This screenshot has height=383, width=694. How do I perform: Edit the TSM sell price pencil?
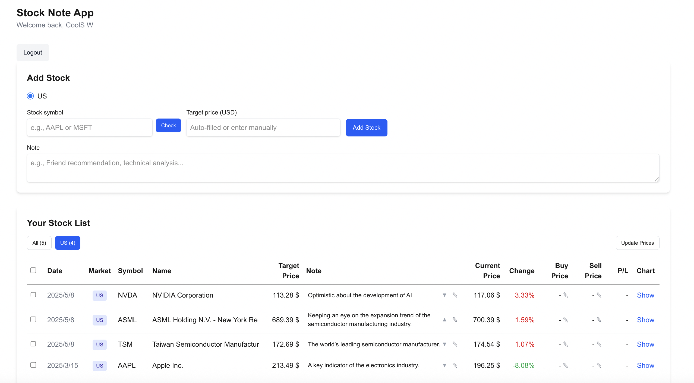(599, 344)
